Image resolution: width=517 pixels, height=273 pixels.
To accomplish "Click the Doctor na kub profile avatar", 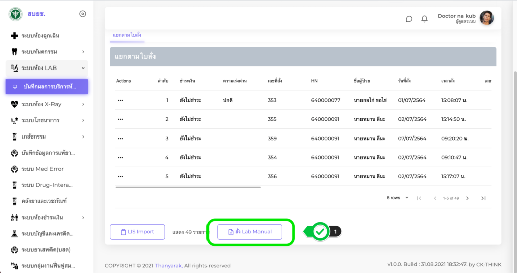I will point(486,18).
